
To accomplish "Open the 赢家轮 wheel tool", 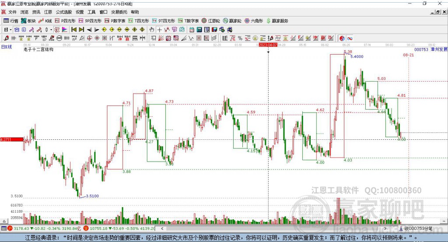I will (x=232, y=21).
